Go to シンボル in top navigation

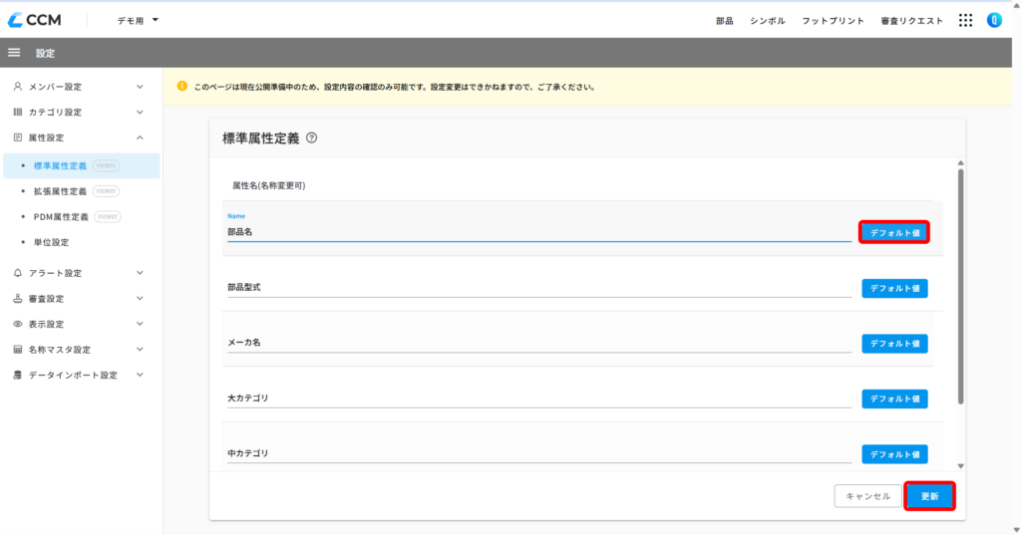coord(767,21)
